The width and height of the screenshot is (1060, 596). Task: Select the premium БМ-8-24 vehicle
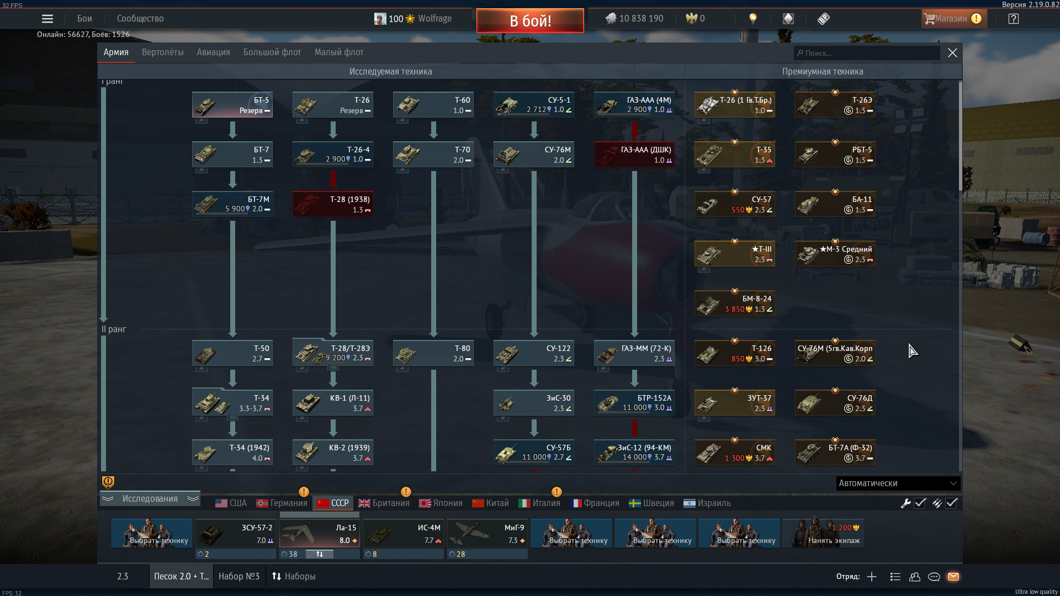[x=735, y=304]
